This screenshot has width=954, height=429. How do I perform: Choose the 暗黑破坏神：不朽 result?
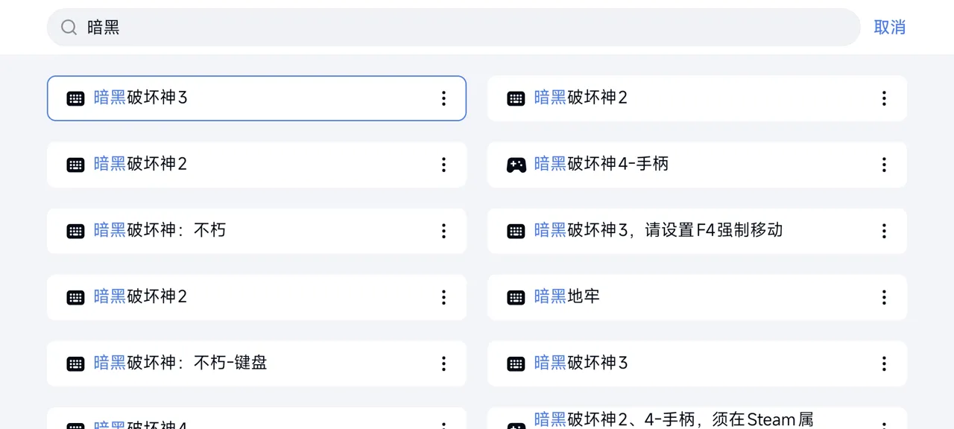point(256,231)
